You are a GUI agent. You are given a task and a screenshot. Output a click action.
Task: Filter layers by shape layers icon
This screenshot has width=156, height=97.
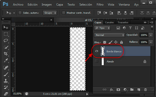(136, 28)
